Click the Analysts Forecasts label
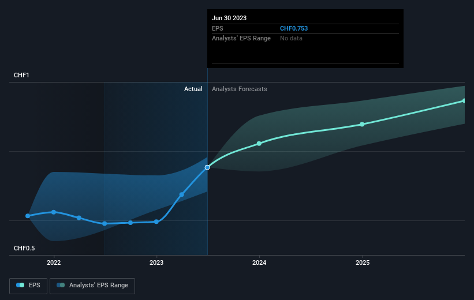 pos(240,89)
